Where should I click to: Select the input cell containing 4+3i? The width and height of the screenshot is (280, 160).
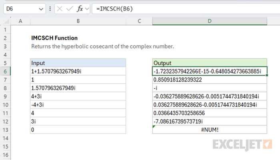[x=78, y=96]
